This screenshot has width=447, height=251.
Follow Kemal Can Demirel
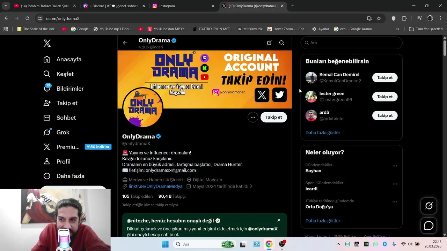point(385,78)
